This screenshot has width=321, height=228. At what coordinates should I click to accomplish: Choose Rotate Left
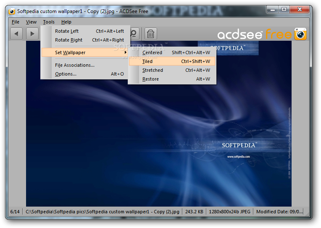(x=86, y=31)
